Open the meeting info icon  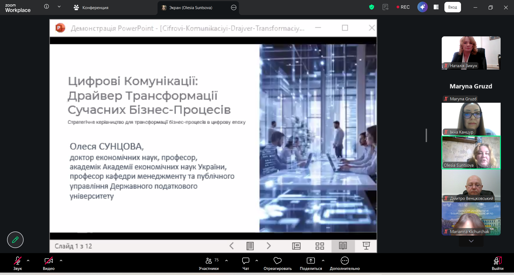click(x=47, y=7)
